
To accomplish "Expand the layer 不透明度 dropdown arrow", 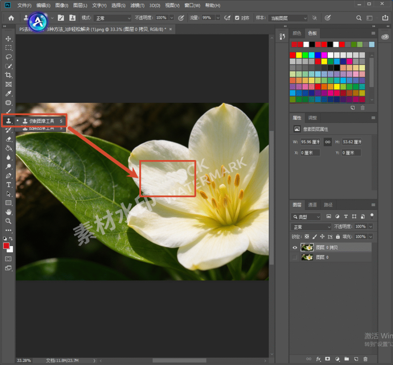I will point(370,226).
